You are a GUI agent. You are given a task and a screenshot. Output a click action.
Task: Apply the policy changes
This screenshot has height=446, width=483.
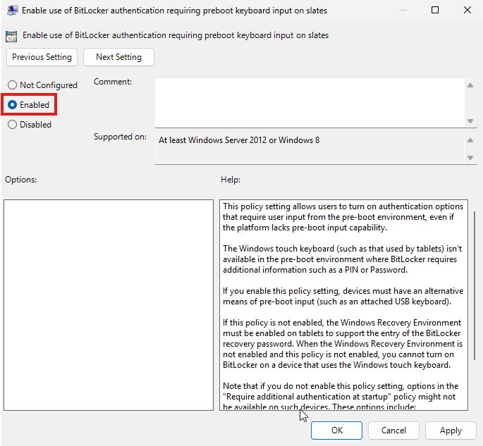[x=451, y=430]
